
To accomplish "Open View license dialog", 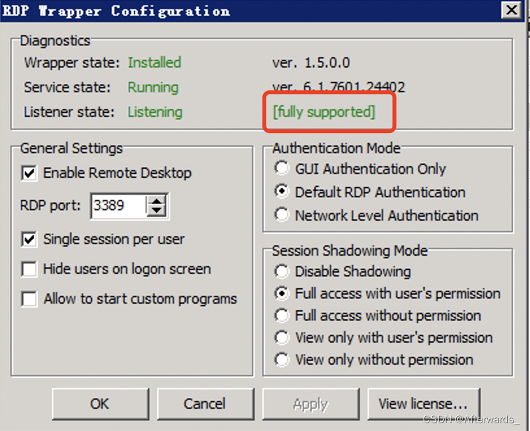I will click(423, 404).
